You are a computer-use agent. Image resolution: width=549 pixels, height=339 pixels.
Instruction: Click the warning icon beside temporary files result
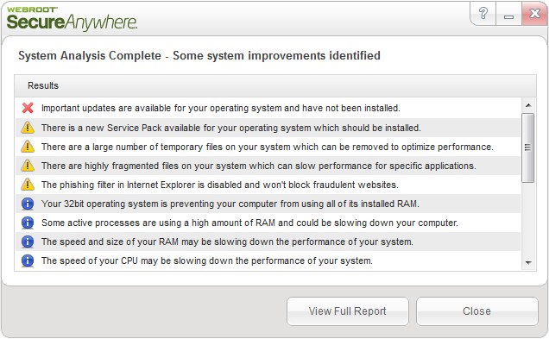pyautogui.click(x=28, y=147)
